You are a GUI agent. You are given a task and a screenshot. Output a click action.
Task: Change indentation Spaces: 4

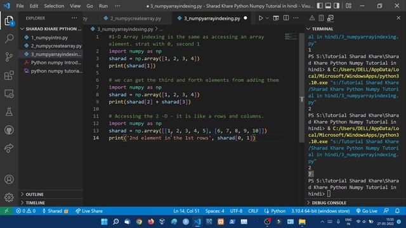pos(214,211)
